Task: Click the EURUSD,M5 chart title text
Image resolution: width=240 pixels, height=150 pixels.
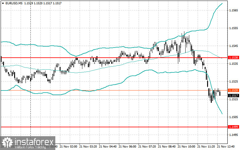Action: pos(14,3)
